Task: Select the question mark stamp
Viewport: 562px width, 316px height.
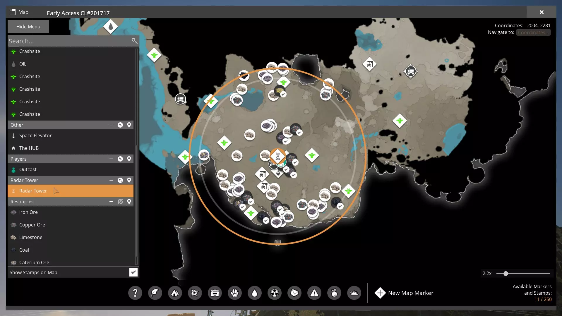Action: point(135,293)
